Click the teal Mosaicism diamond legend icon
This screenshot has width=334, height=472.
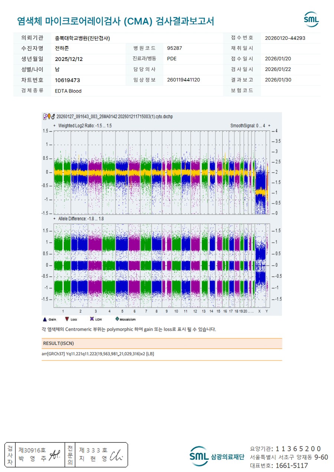(x=117, y=319)
